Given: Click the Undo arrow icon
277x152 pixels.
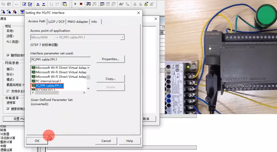Looking at the screenshot, I should click(x=17, y=4).
